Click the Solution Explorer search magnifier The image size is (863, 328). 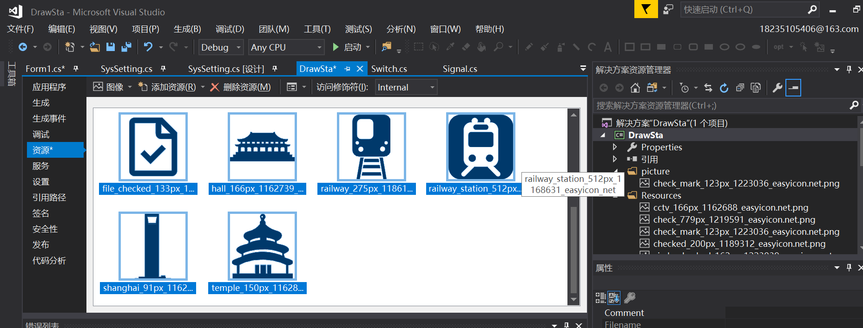pyautogui.click(x=854, y=105)
